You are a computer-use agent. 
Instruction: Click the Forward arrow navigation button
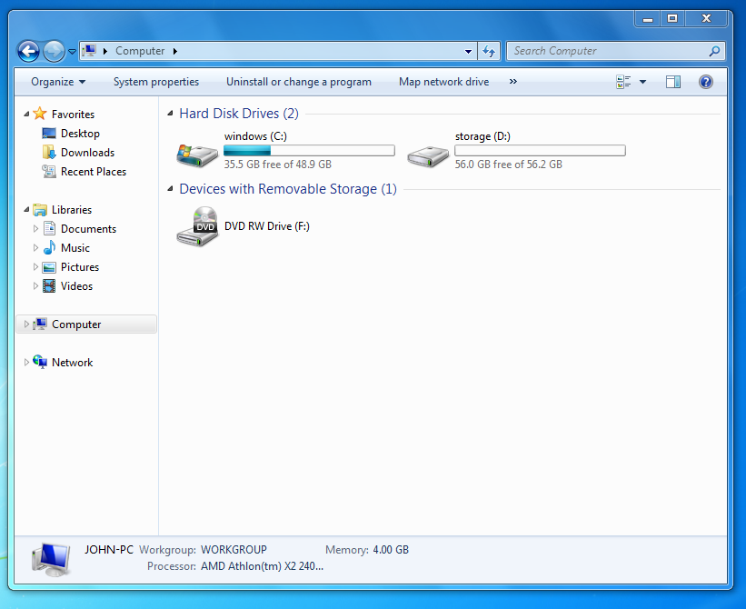[x=54, y=52]
